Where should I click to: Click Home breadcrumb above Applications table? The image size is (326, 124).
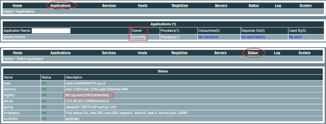click(8, 11)
